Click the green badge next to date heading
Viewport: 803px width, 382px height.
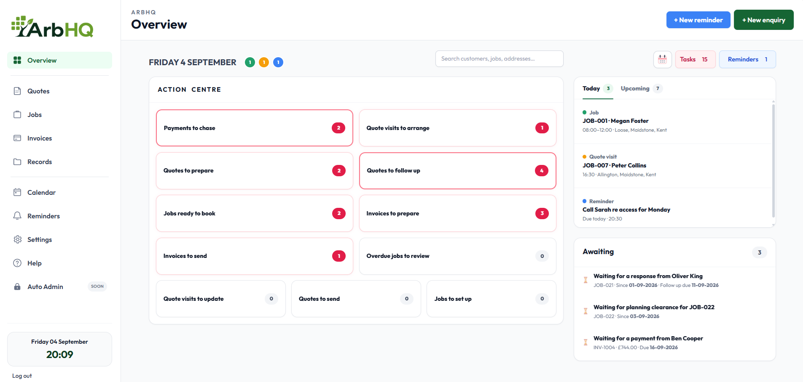click(250, 62)
